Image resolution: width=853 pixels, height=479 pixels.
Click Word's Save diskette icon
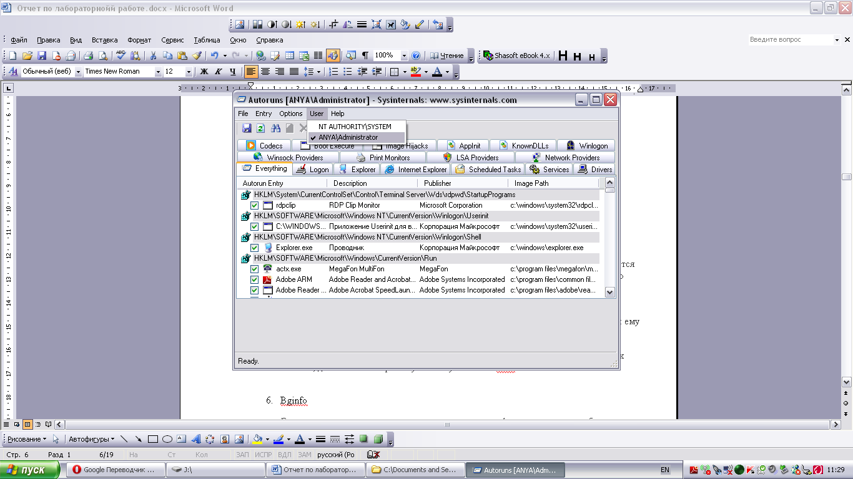42,56
